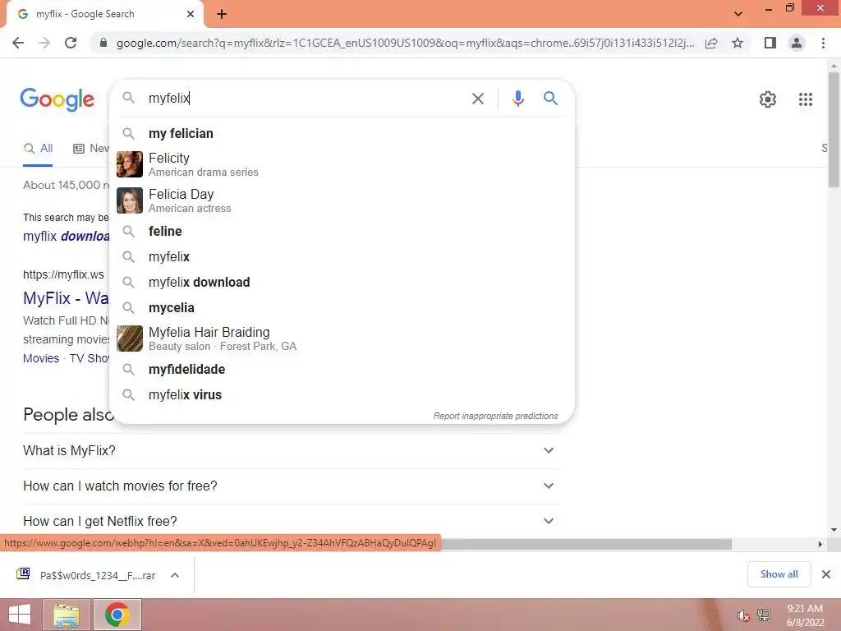The width and height of the screenshot is (841, 631).
Task: Select the 'mycelia' suggestion
Action: pos(342,308)
